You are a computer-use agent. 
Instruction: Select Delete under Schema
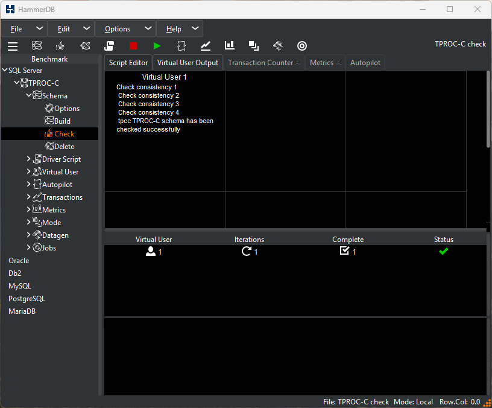click(x=60, y=147)
